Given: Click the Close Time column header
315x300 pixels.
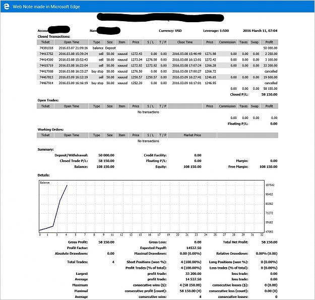Looking at the screenshot, I should pos(185,42).
